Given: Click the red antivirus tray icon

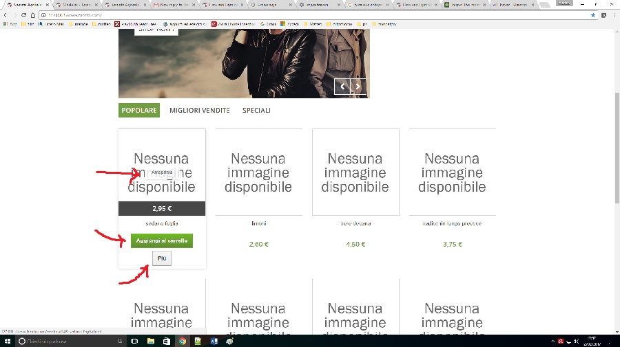Looking at the screenshot, I should [560, 341].
